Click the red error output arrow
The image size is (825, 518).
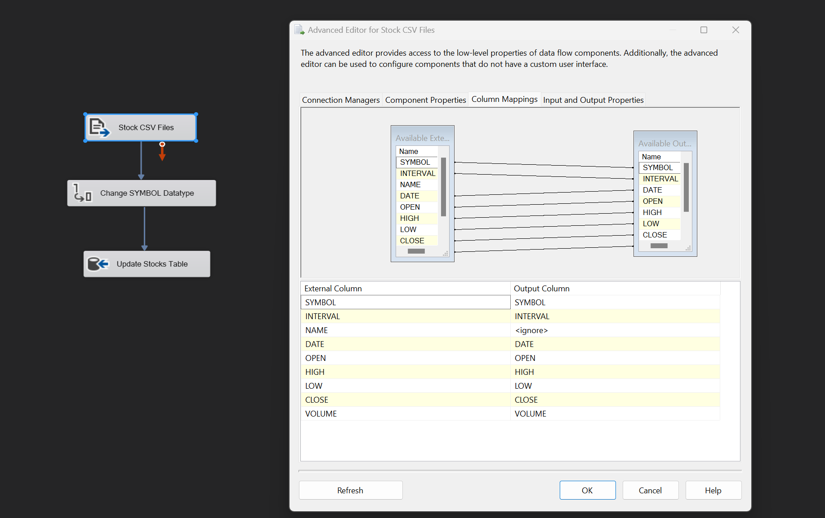pyautogui.click(x=162, y=152)
